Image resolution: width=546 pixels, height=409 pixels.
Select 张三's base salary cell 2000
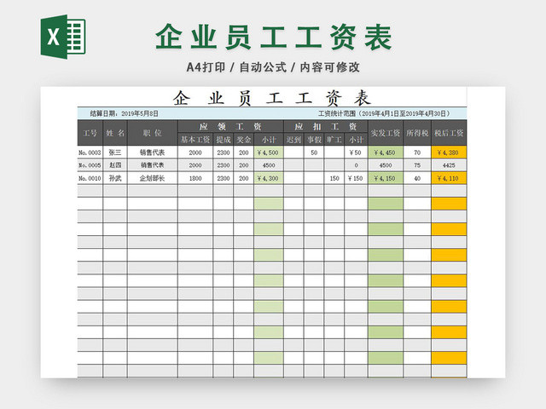click(195, 153)
